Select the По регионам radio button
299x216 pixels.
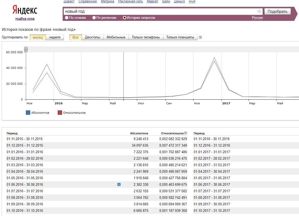(x=94, y=18)
